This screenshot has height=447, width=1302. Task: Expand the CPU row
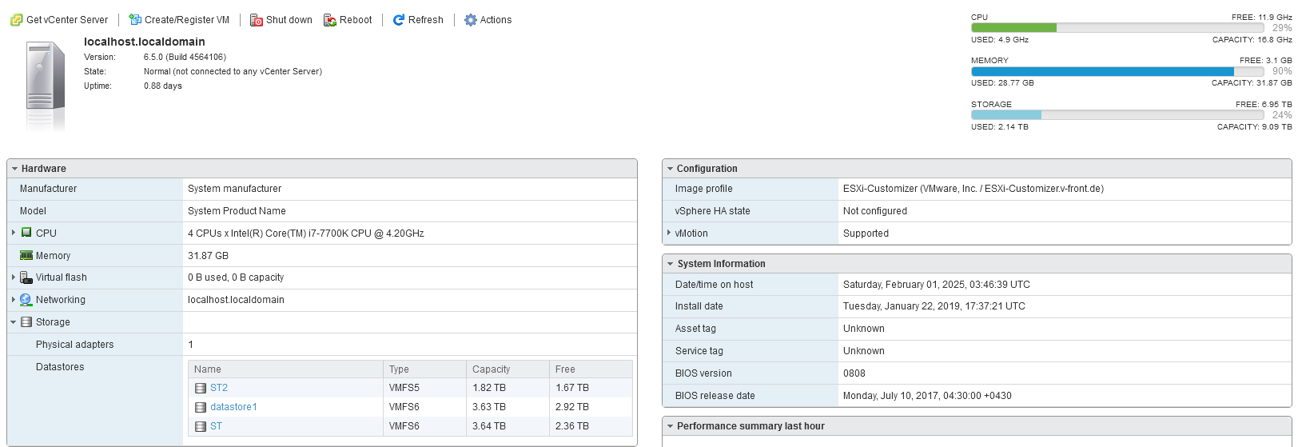pos(14,233)
